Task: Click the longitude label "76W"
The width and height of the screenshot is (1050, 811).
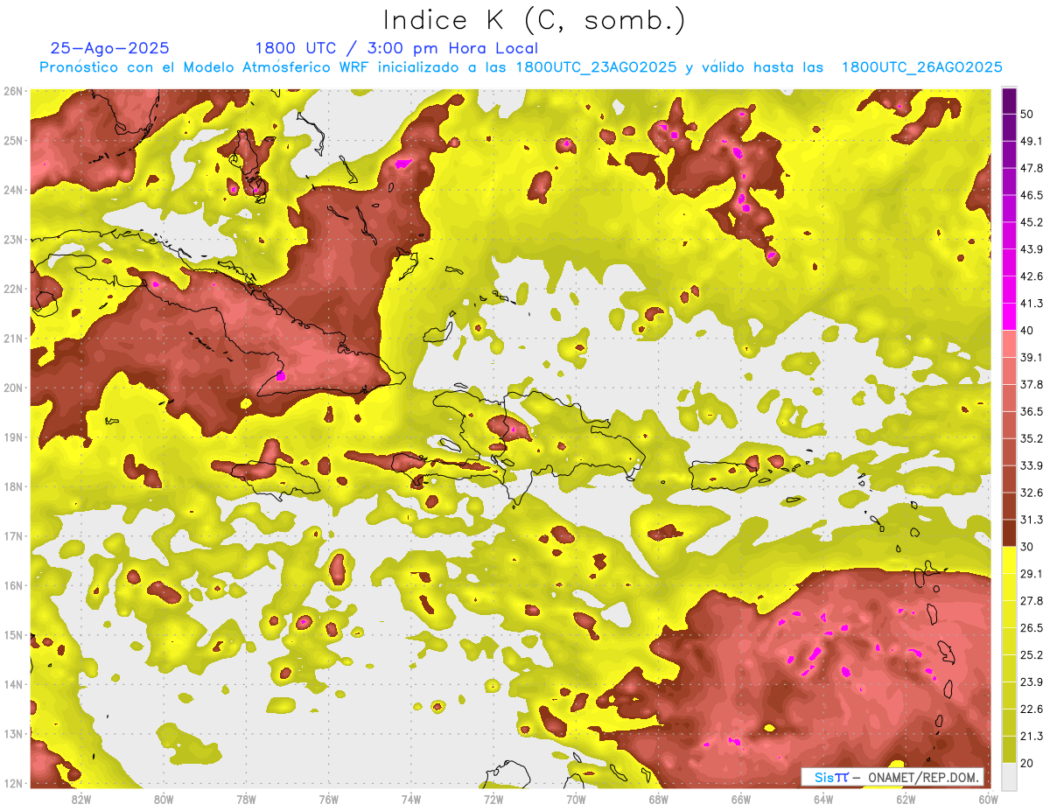Action: [328, 800]
